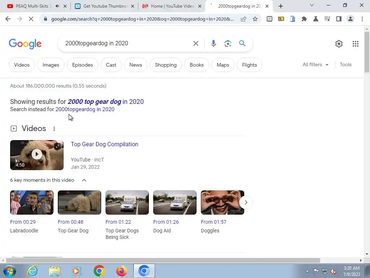Start voice search with the microphone icon

tap(213, 43)
